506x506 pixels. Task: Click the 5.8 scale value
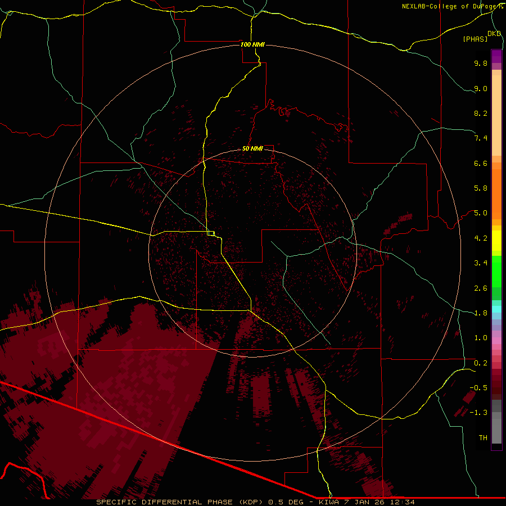[x=481, y=188]
